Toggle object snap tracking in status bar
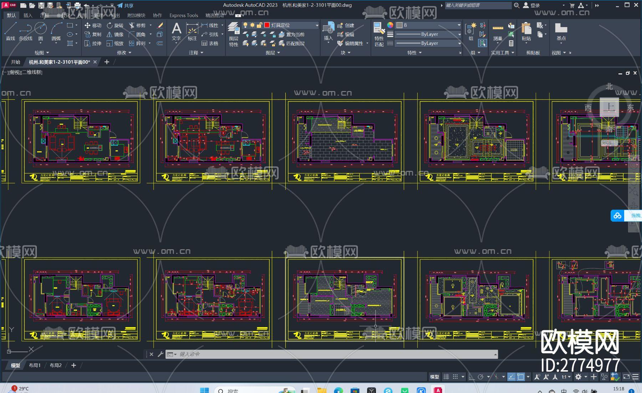The image size is (642, 393). (x=511, y=377)
